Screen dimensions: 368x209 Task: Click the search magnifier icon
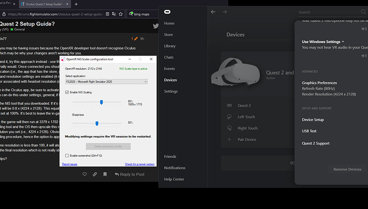pos(363,12)
